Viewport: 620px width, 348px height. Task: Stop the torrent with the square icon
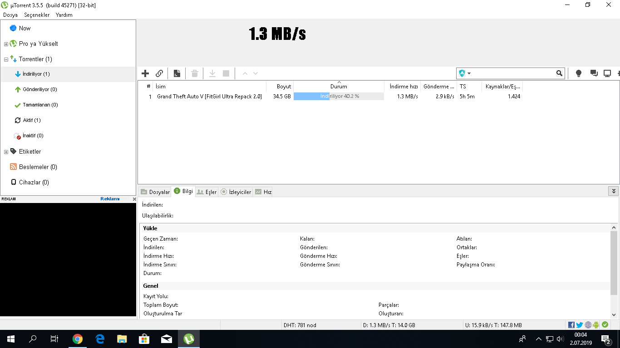click(x=226, y=73)
